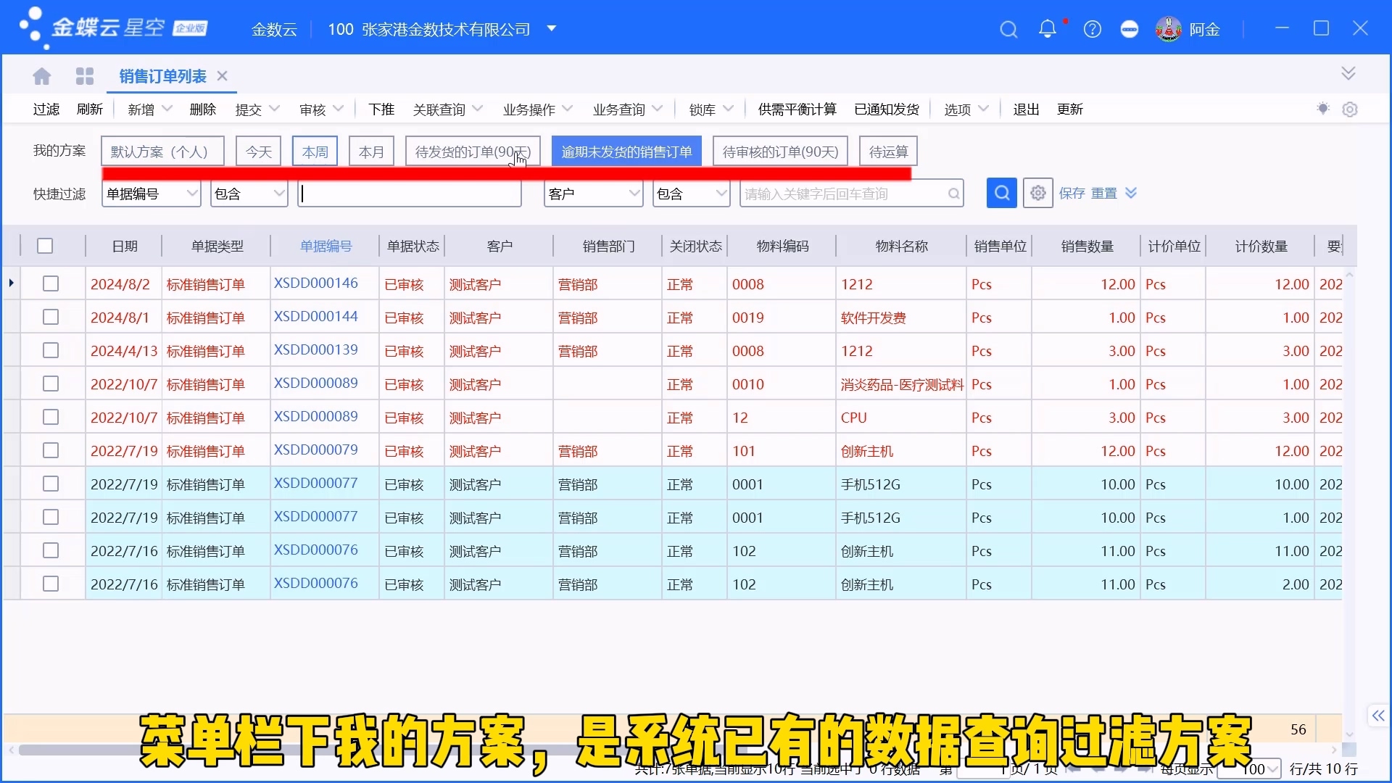Open the grid workspace icon next to home
Screen dimensions: 1392x783
85,75
